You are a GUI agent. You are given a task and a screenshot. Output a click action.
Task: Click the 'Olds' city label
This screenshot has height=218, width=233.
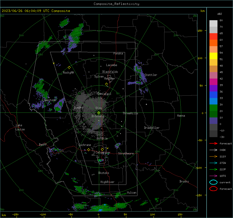(99, 108)
